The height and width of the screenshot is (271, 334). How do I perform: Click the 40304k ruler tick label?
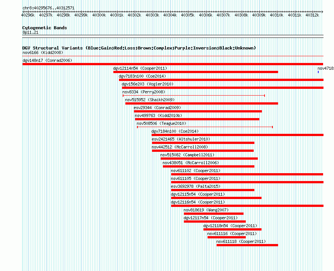click(170, 15)
